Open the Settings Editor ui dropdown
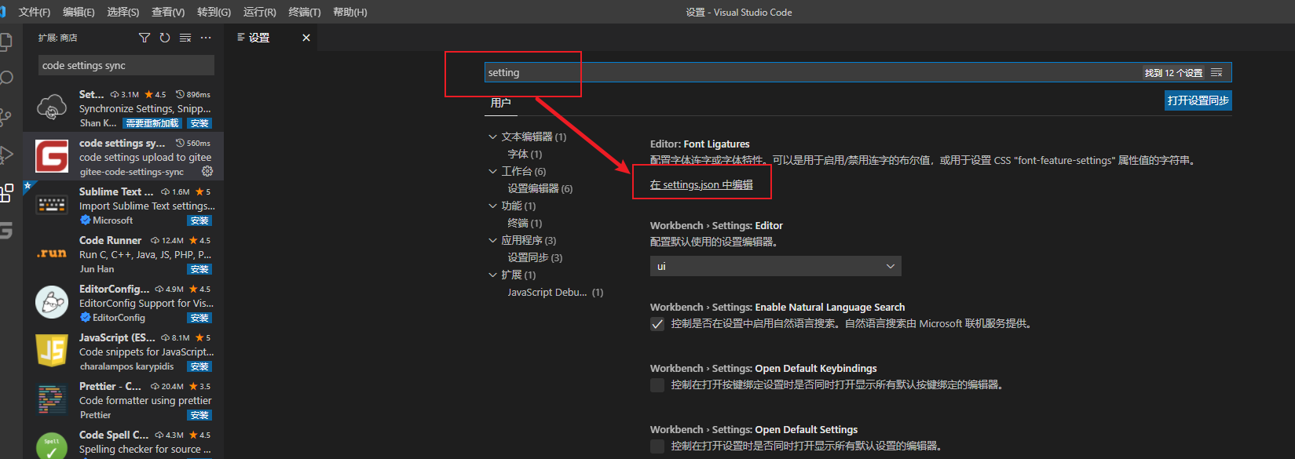1295x459 pixels. (x=775, y=266)
